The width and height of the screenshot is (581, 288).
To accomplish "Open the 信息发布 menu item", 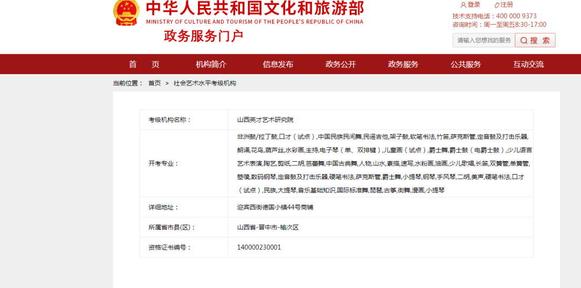I will click(x=278, y=64).
